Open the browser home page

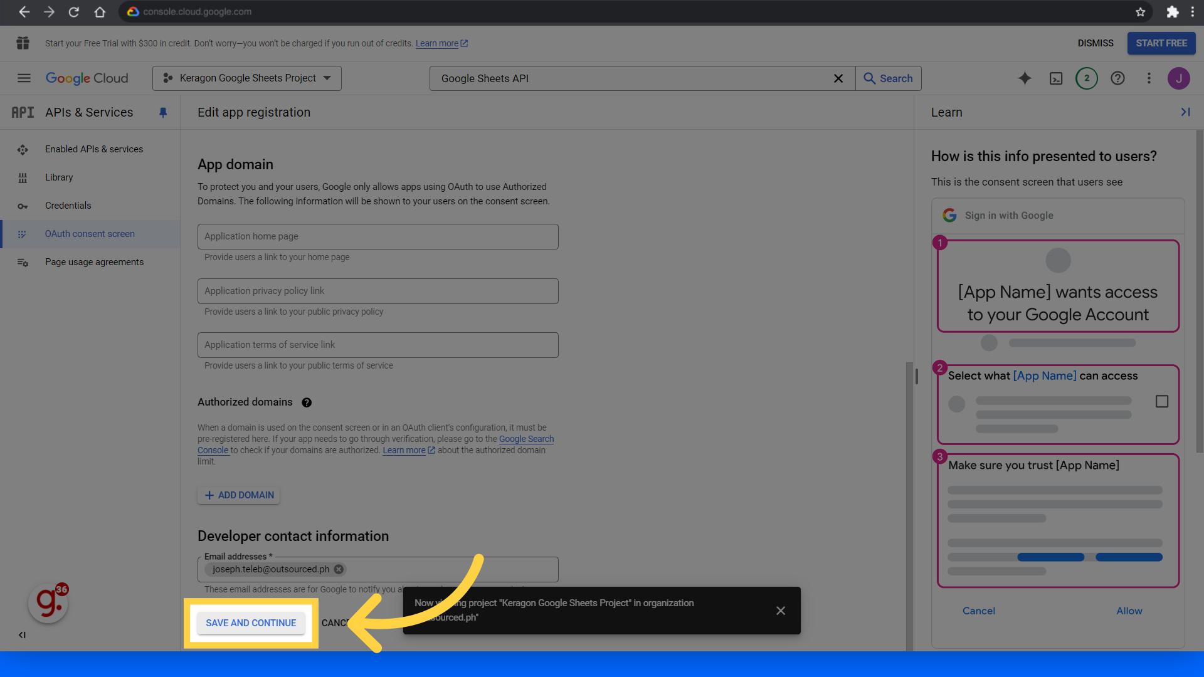(x=99, y=11)
